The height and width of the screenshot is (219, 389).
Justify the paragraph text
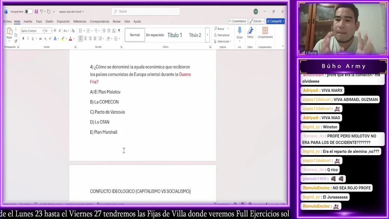[95, 39]
